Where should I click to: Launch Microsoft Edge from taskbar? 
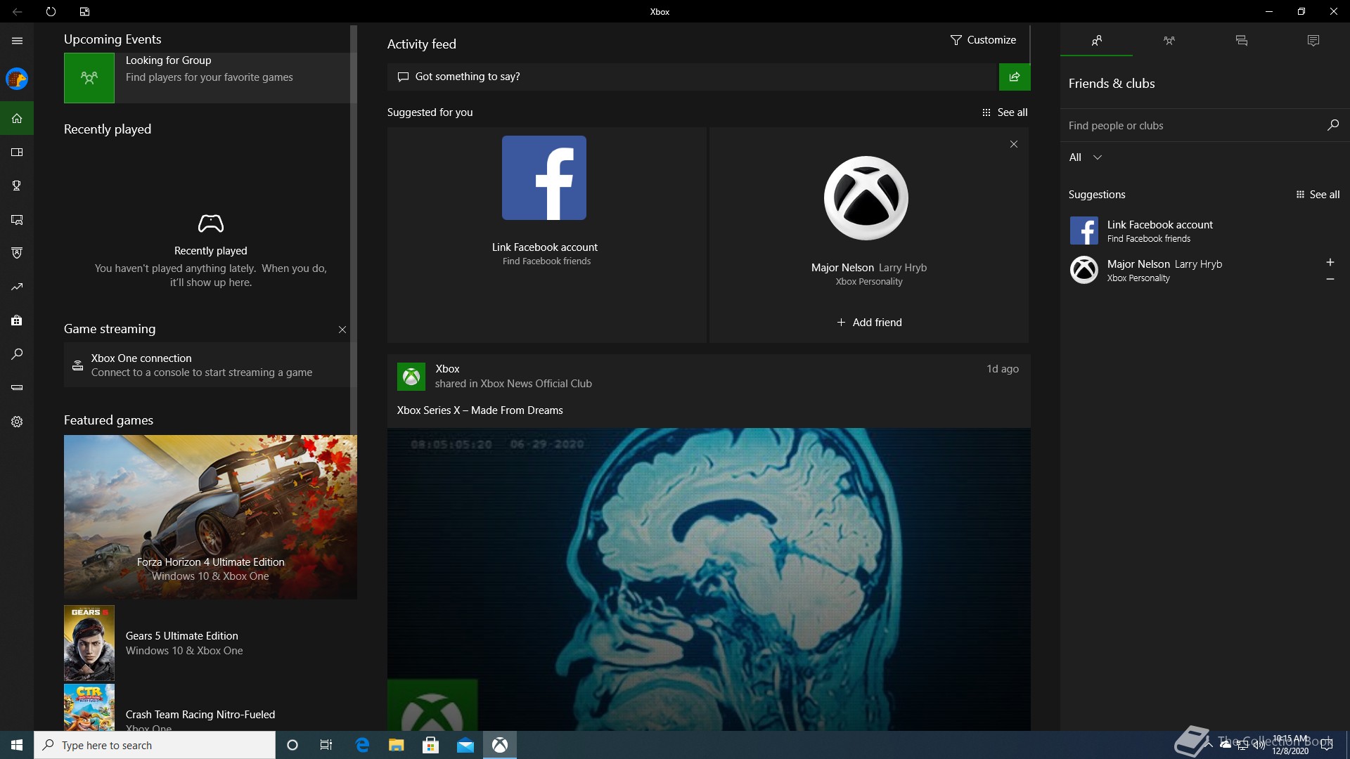pos(362,745)
